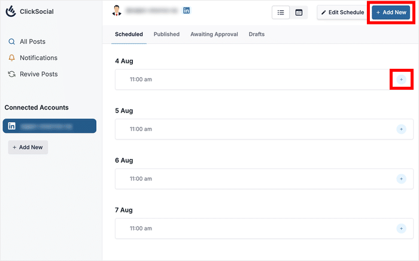Open the Scheduled tab
Screen dimensions: 419x261
pos(129,34)
